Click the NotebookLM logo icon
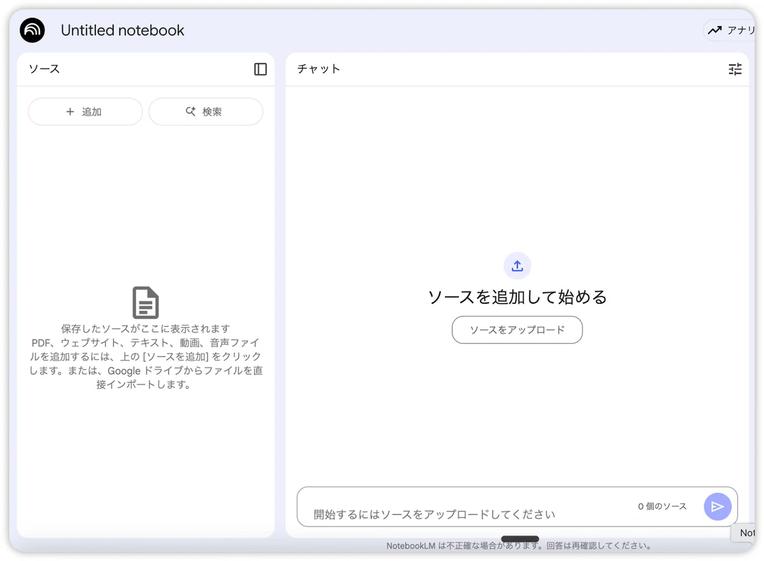Image resolution: width=764 pixels, height=561 pixels. click(32, 30)
